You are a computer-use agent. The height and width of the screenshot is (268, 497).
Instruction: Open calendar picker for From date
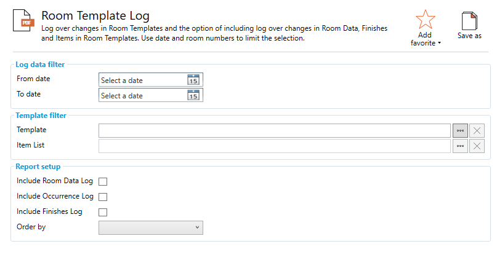(x=193, y=80)
